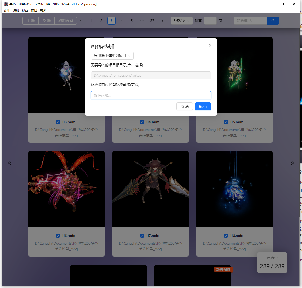This screenshot has width=302, height=288.
Task: Toggle checkbox for 115.mdx
Action: (226, 122)
